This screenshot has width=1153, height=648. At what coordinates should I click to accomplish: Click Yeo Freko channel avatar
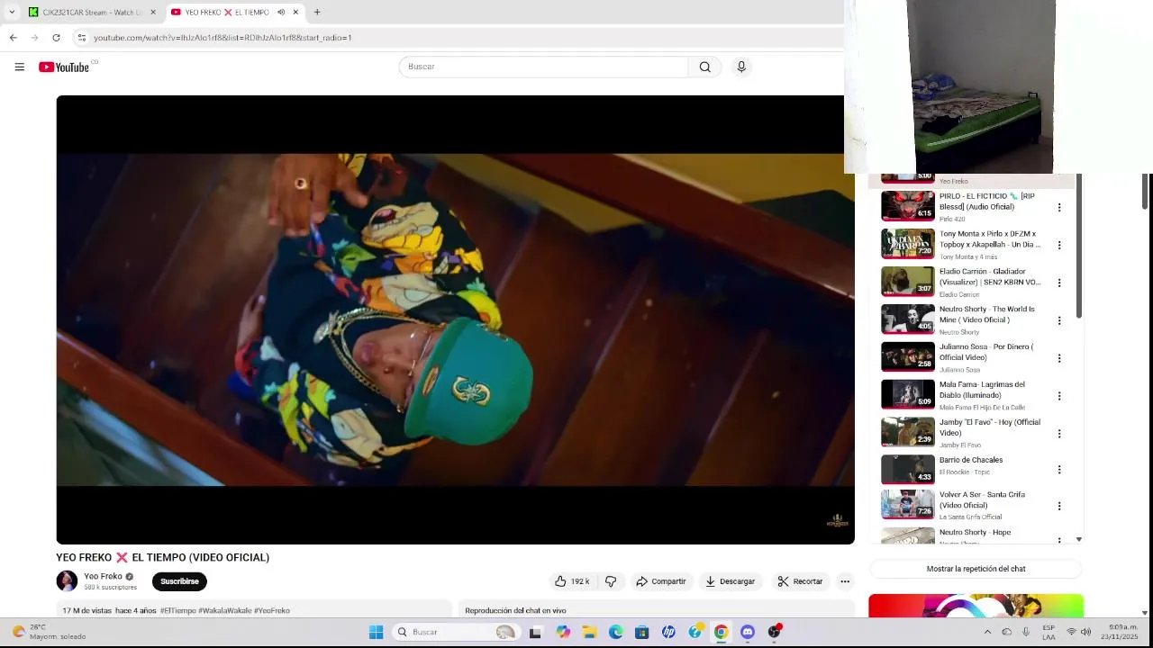tap(67, 581)
